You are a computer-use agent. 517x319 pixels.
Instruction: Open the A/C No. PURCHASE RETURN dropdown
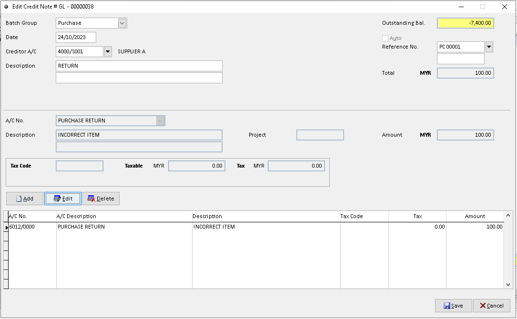160,120
